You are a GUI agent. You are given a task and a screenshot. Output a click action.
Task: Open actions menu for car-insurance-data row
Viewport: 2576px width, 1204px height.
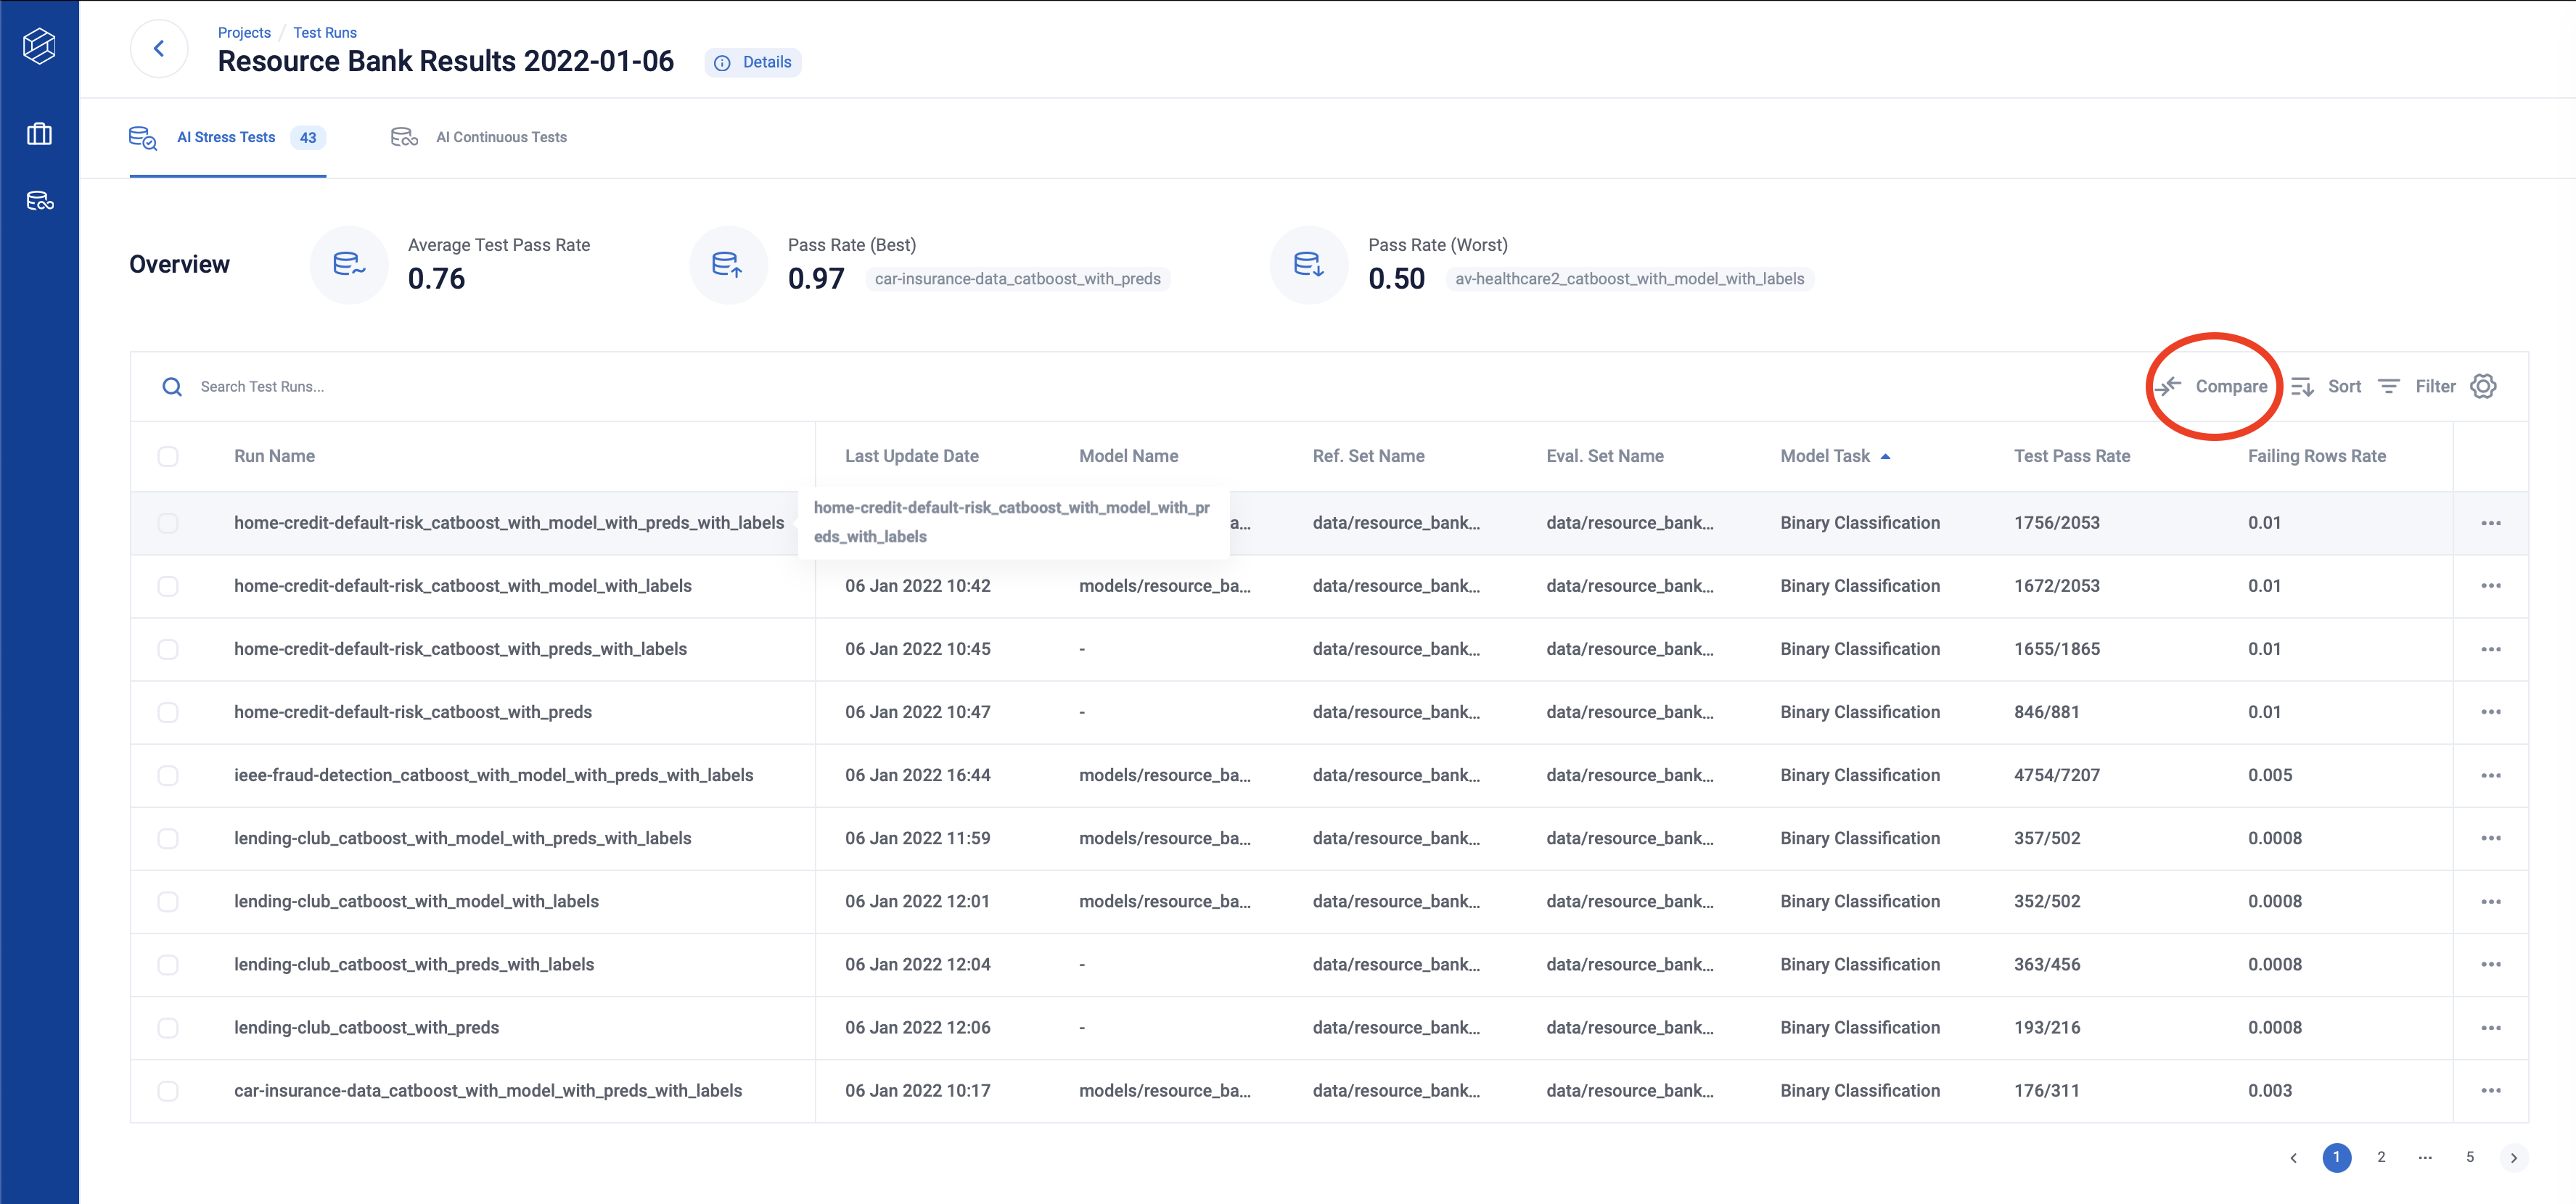tap(2491, 1091)
